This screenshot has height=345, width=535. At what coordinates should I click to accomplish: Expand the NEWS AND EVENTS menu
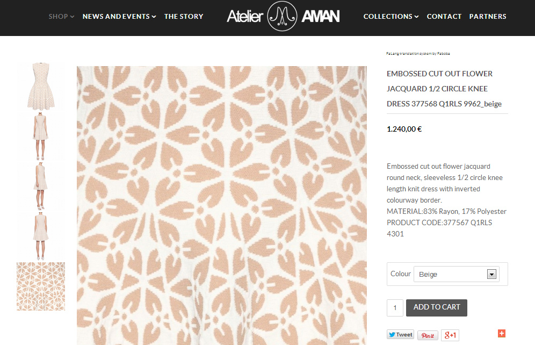tap(119, 16)
